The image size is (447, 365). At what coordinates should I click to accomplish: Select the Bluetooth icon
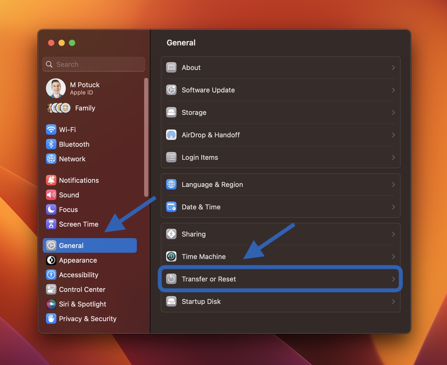(x=51, y=144)
